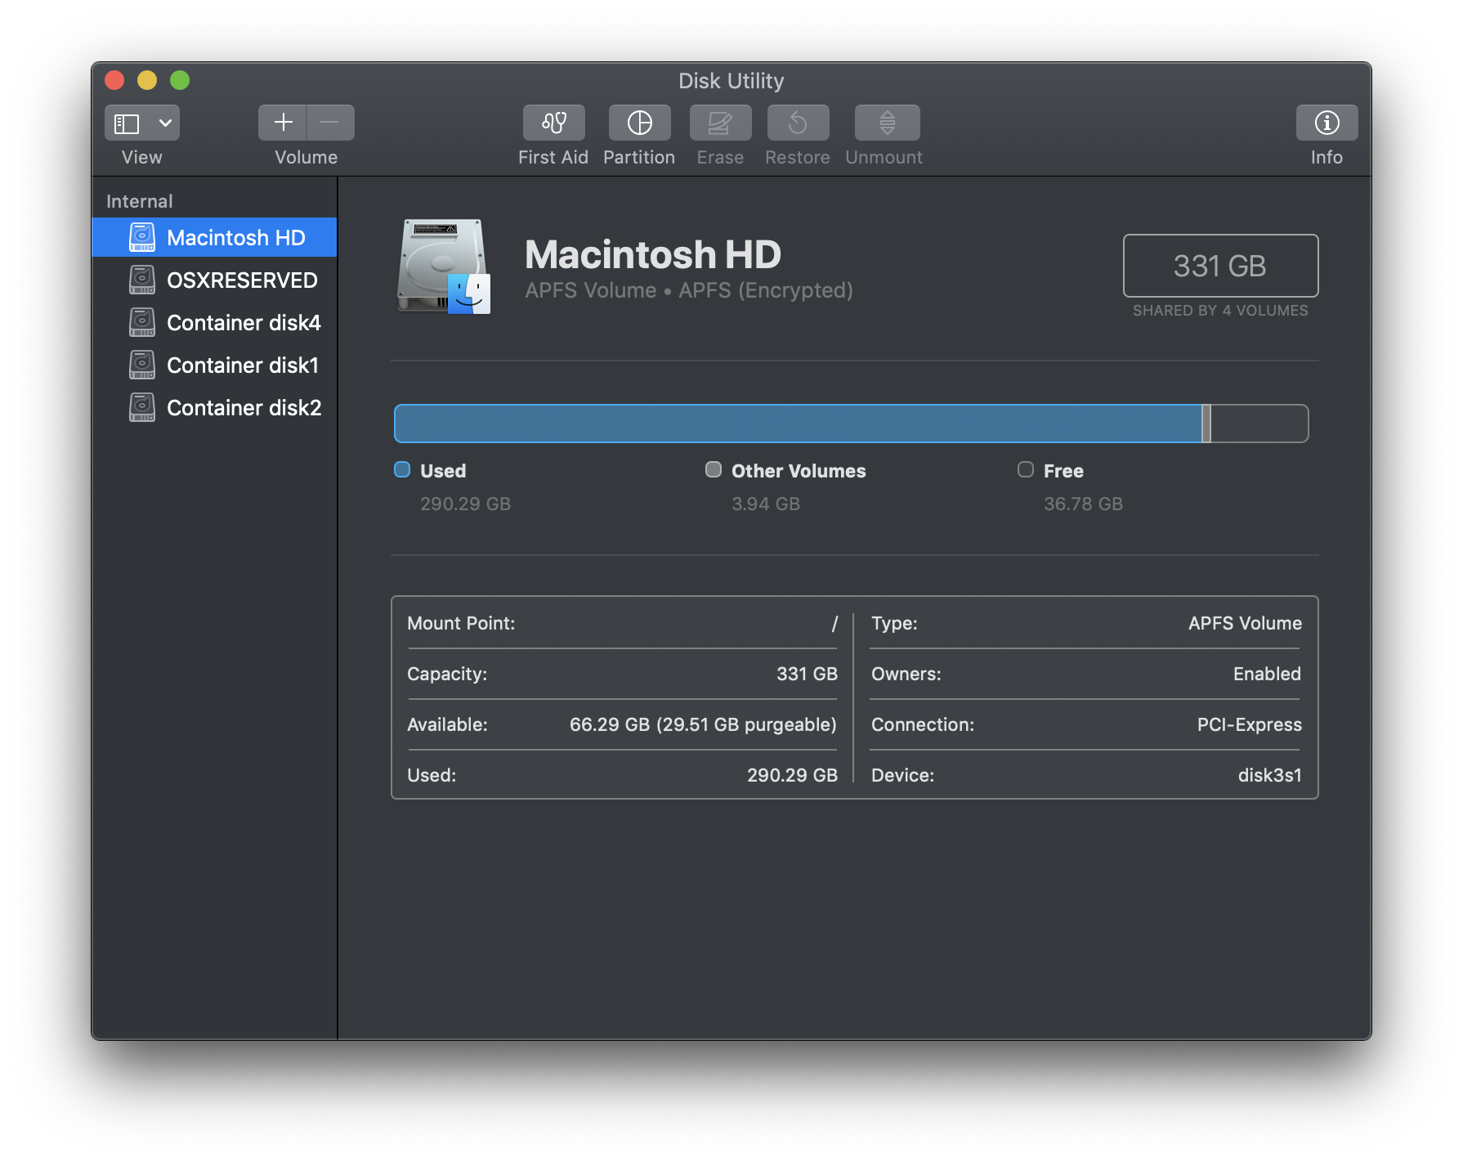Screen dimensions: 1463x1161
Task: Open the View options dropdown chevron
Action: pos(165,123)
